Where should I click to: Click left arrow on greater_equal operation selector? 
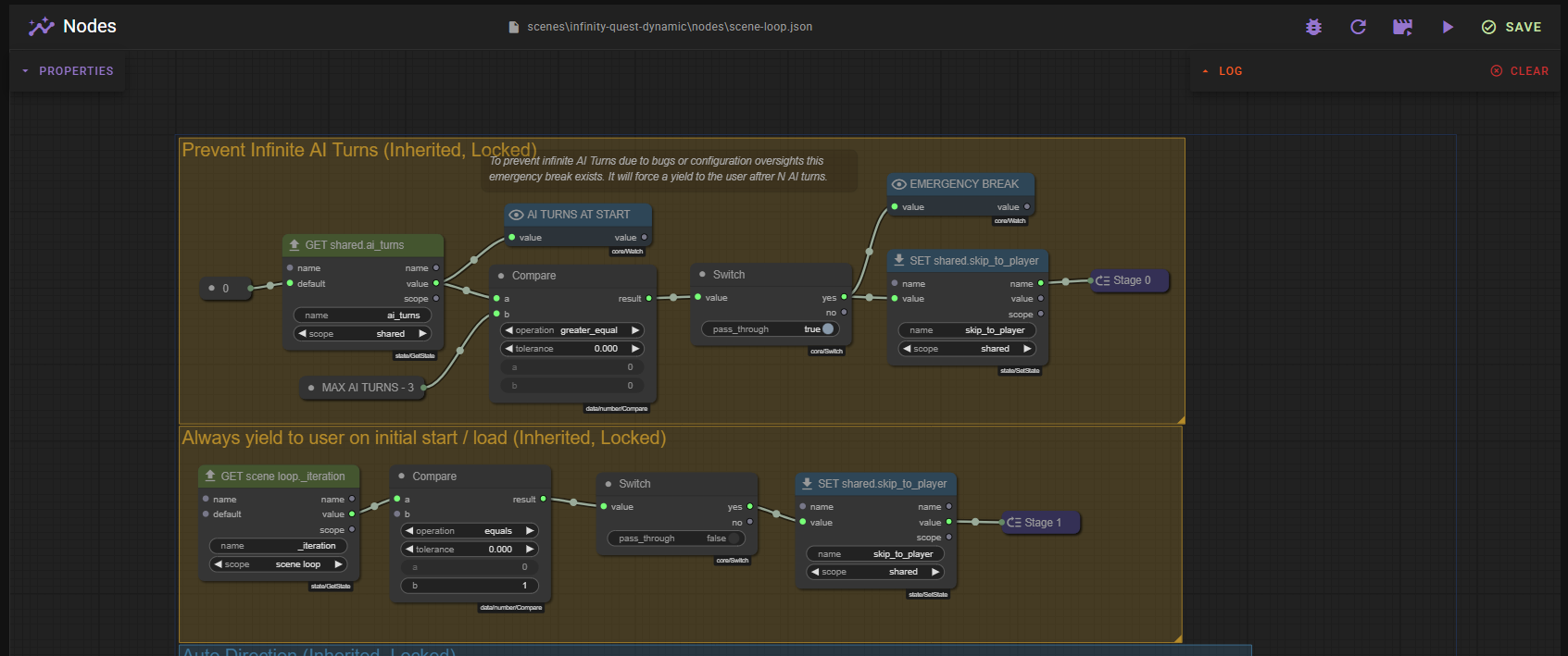click(508, 330)
